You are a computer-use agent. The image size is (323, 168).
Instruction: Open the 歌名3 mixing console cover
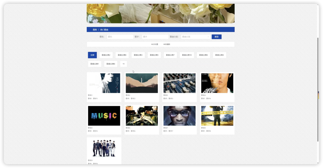[x=179, y=83]
